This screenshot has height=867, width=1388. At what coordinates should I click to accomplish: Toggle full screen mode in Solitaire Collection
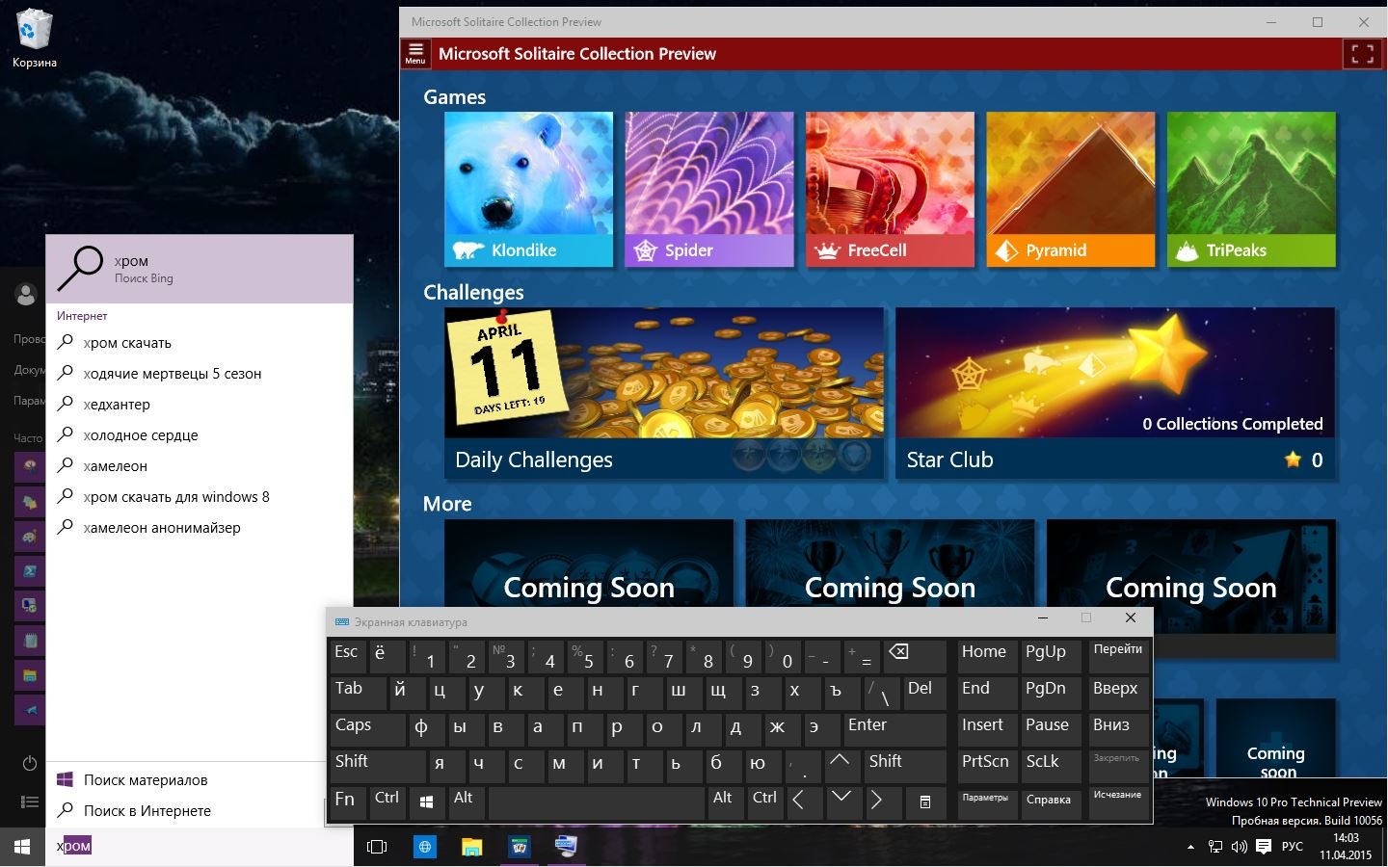[1362, 54]
